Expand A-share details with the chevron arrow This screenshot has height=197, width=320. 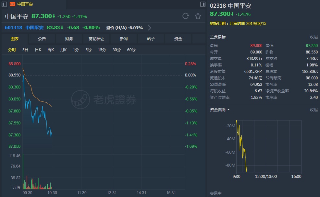pos(150,28)
